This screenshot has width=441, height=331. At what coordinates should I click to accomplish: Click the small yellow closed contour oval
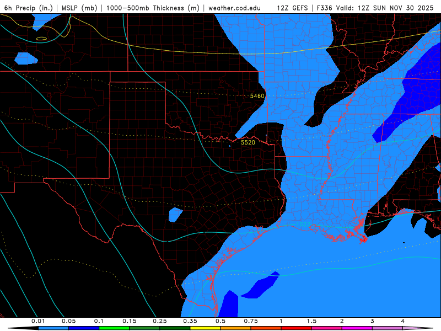coord(41,39)
